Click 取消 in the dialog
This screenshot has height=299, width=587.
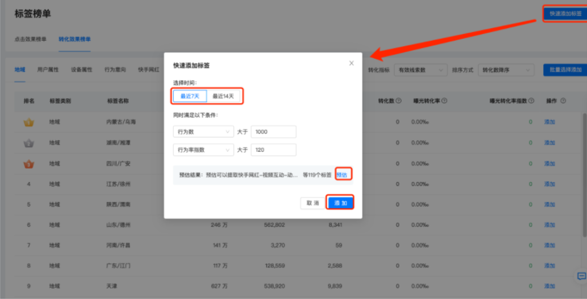click(x=313, y=203)
